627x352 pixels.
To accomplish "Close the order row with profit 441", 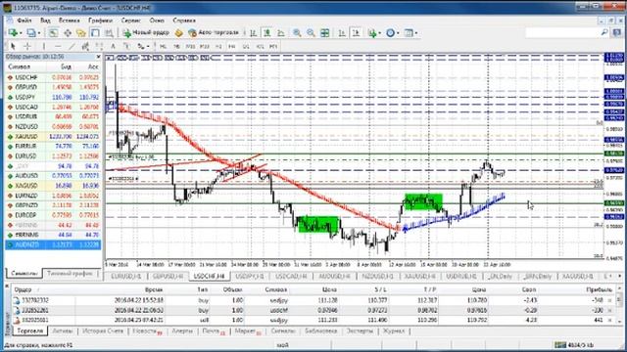I will (609, 320).
